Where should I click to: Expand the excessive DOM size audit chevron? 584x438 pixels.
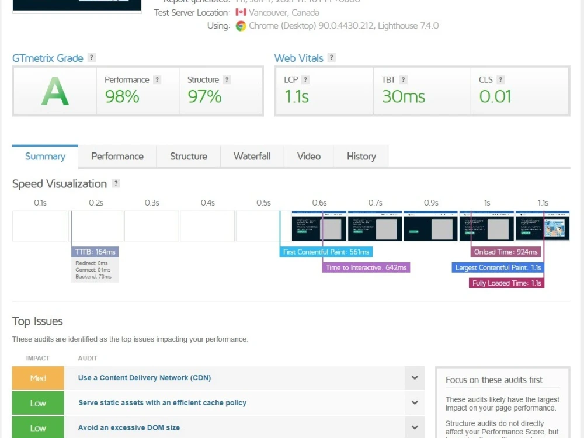(x=415, y=427)
